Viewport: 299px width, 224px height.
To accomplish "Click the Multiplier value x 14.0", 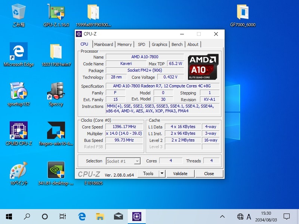I will (x=124, y=133).
